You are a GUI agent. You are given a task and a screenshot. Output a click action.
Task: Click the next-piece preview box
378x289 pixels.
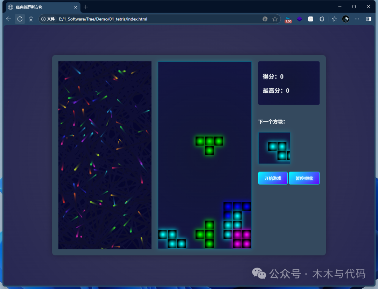coord(274,148)
